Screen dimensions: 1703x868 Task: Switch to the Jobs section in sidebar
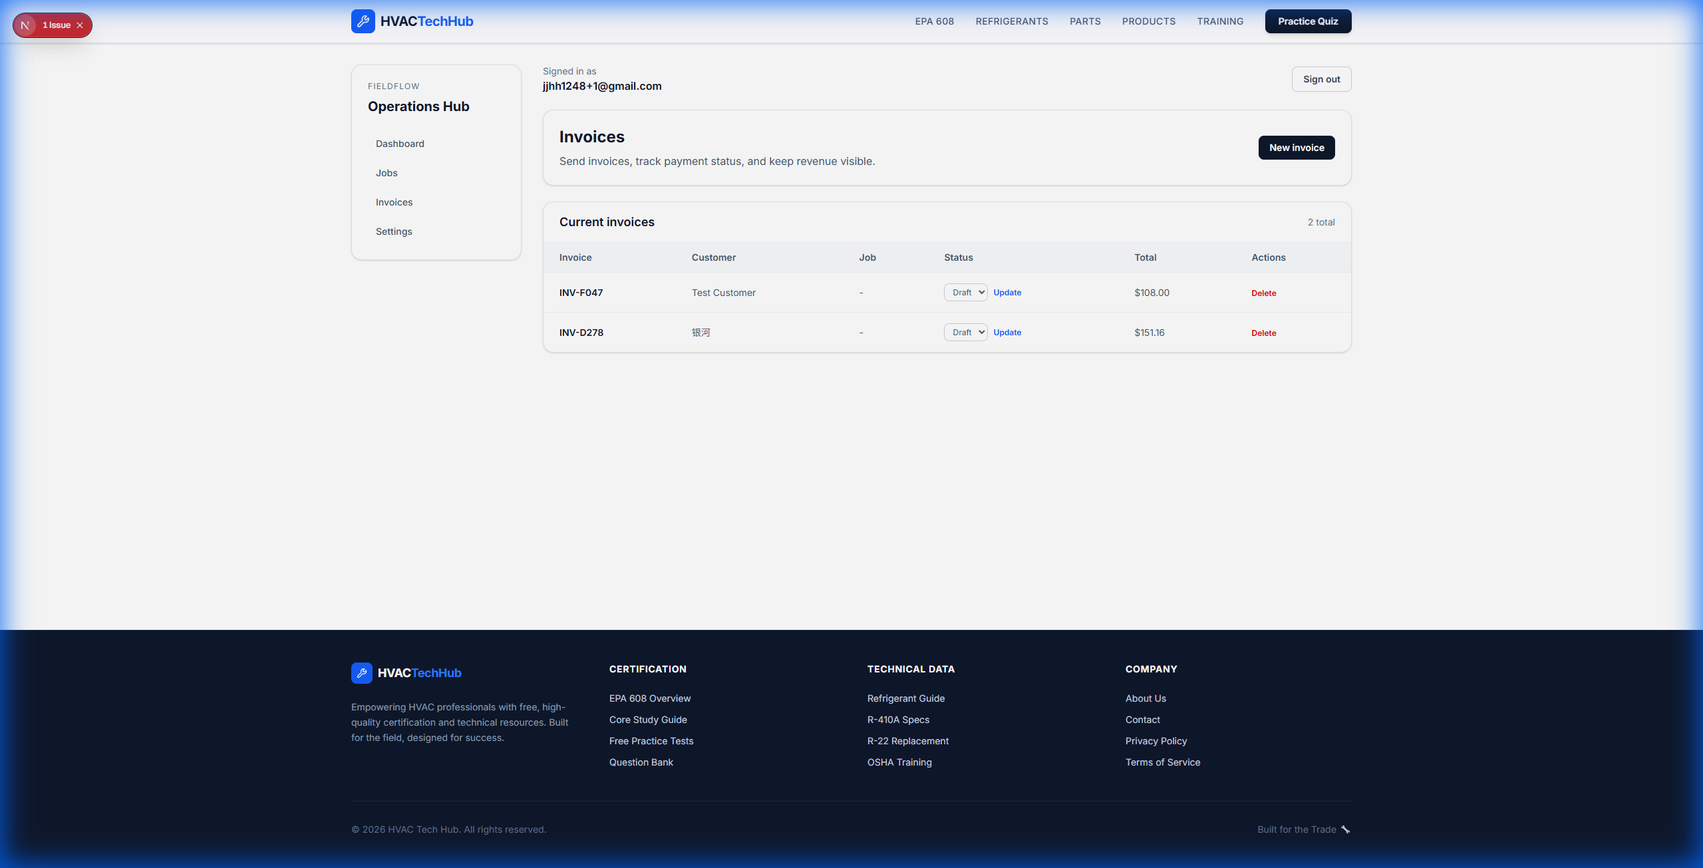pos(386,172)
